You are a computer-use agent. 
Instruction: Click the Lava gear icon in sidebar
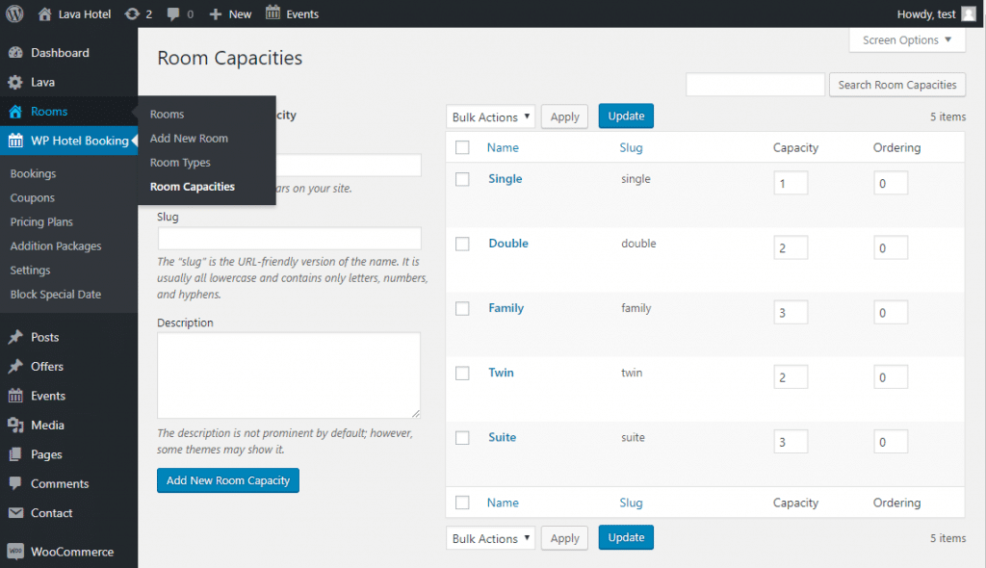coord(15,82)
